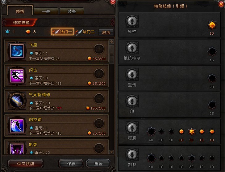
Task: Open the 一般 tab
Action: click(46, 11)
